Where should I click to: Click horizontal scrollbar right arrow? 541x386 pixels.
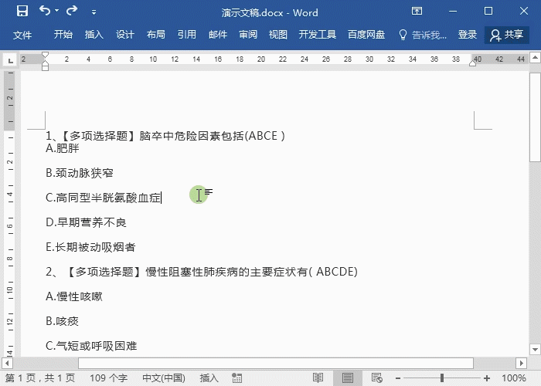[522, 363]
